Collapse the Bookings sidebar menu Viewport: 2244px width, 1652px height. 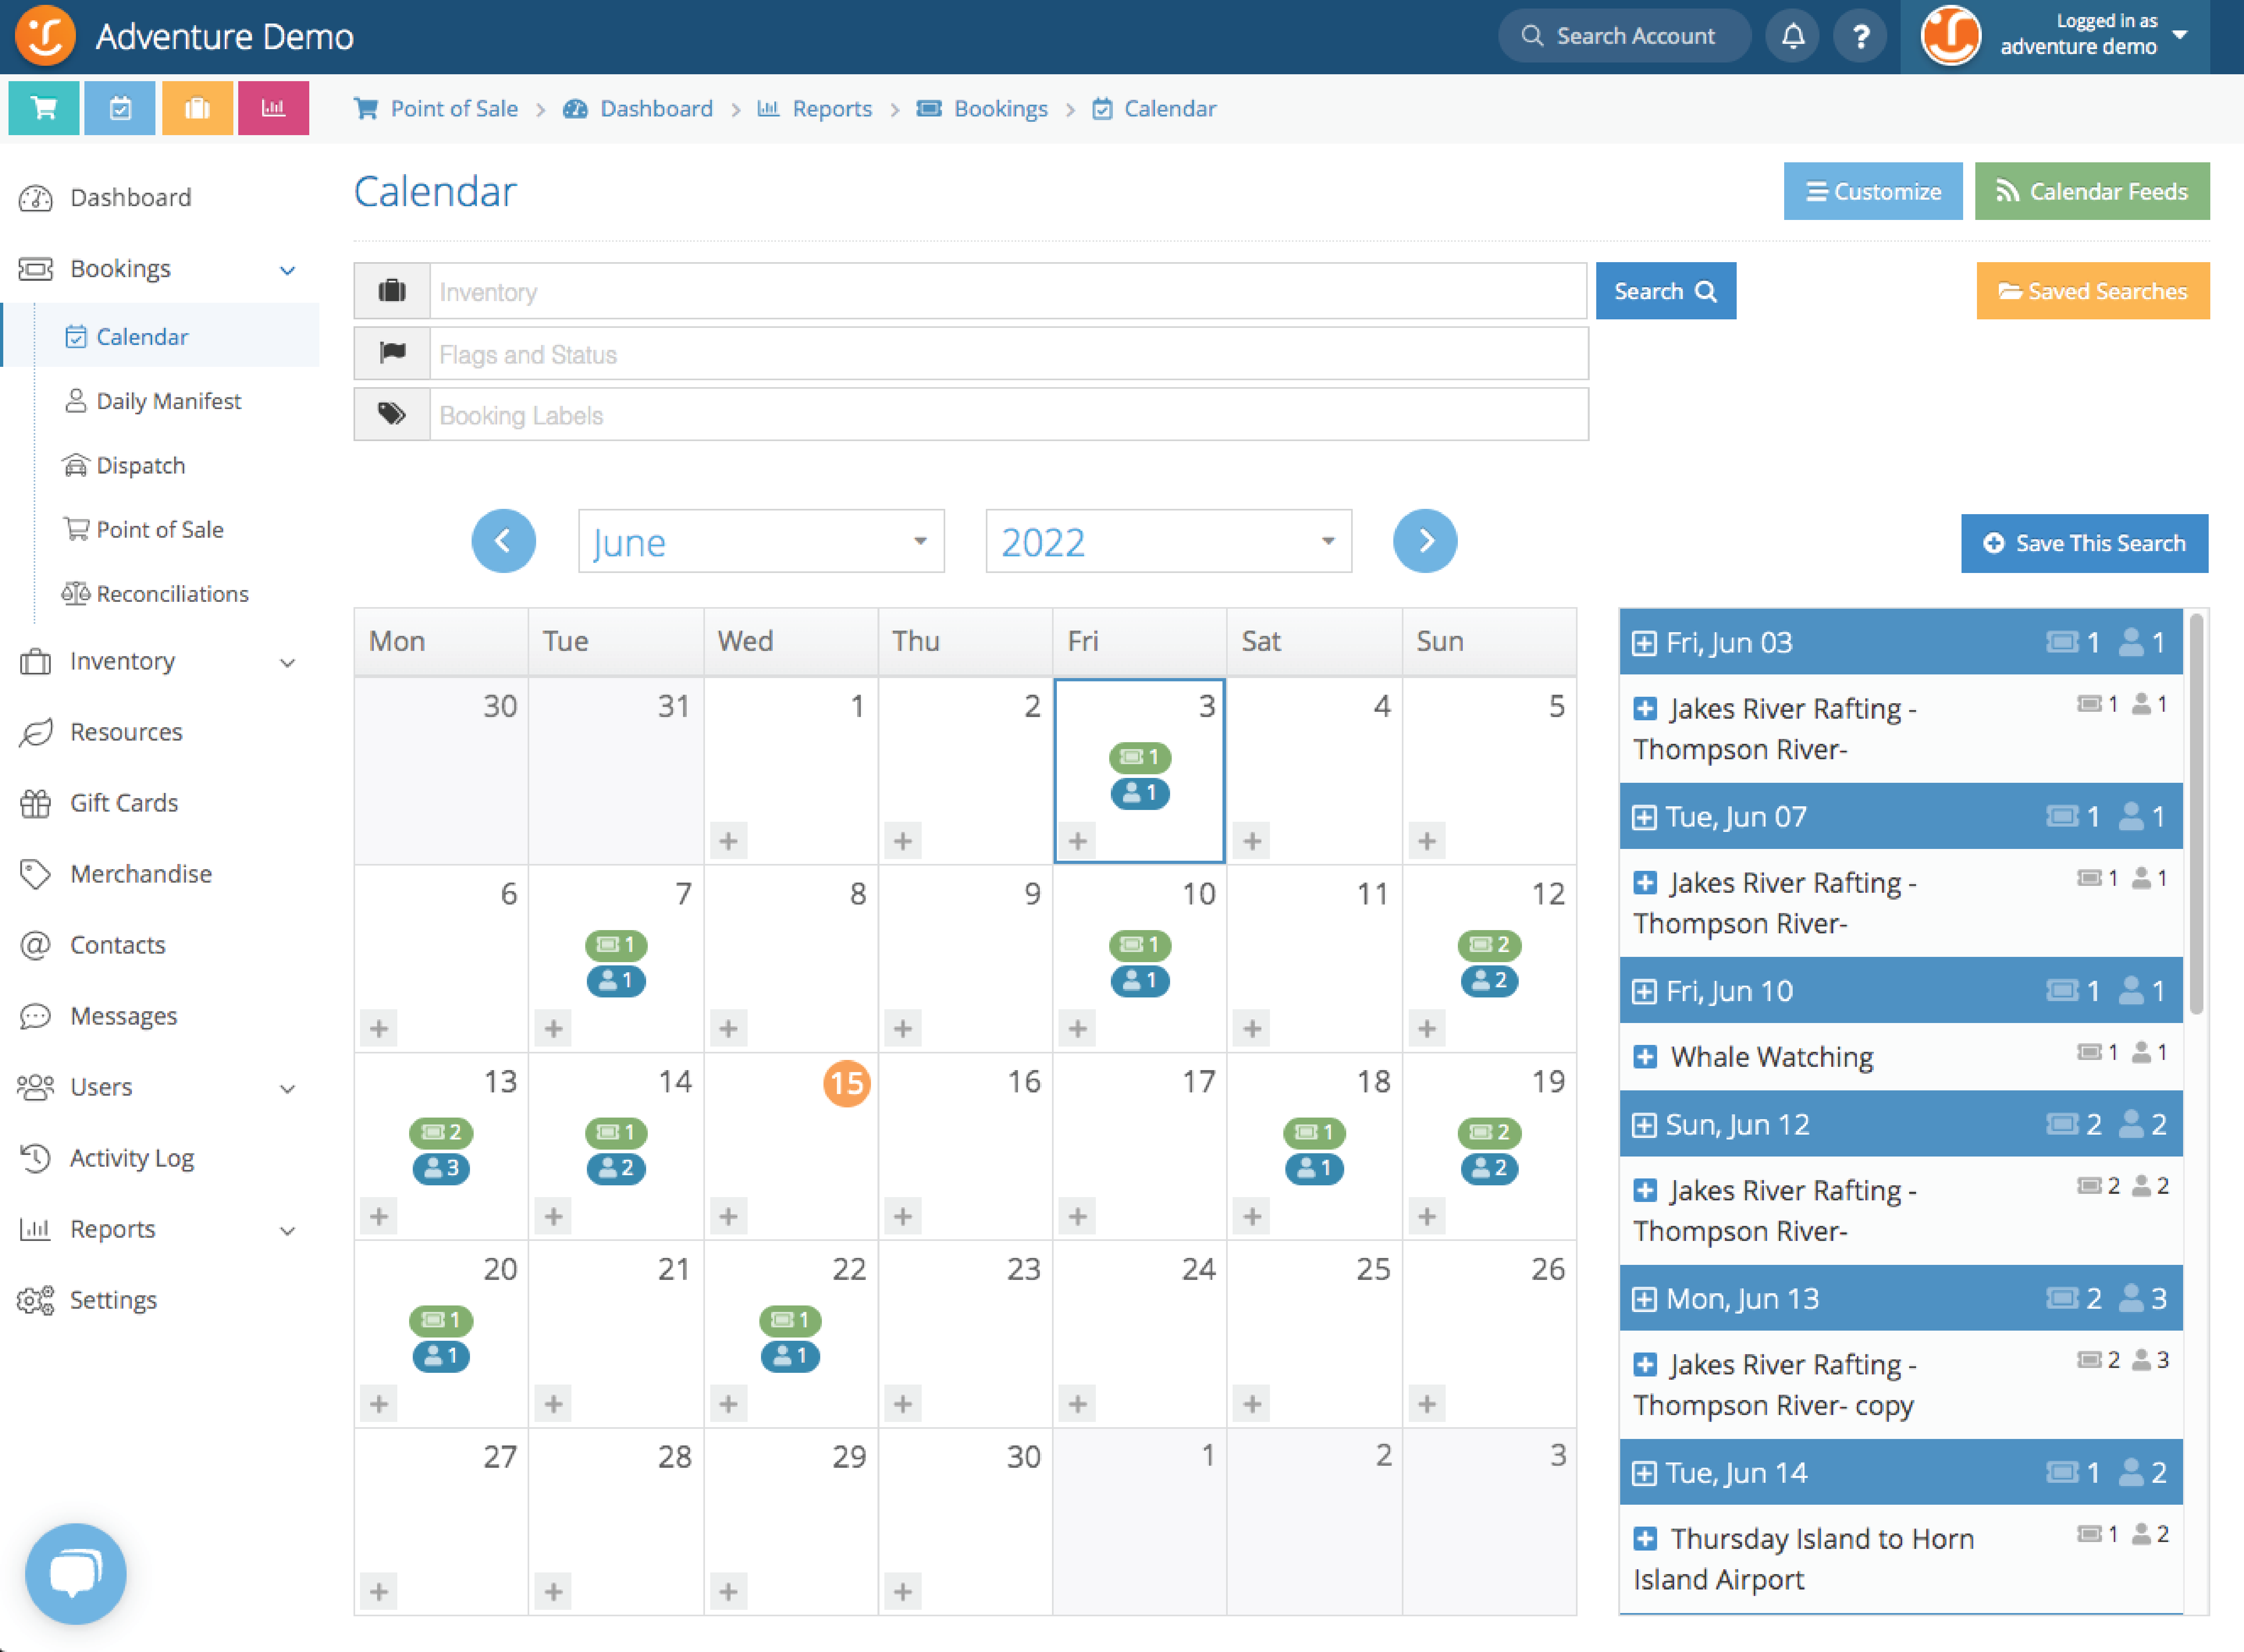[x=287, y=269]
